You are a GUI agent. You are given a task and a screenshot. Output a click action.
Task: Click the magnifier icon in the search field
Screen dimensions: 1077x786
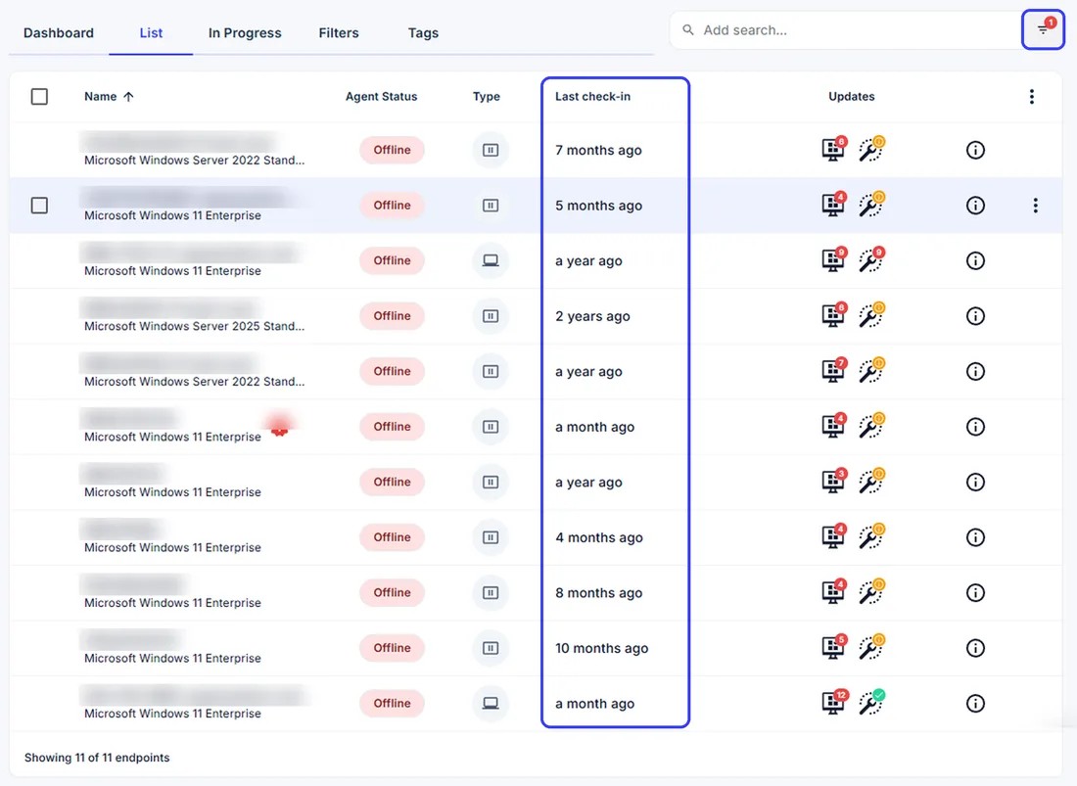pyautogui.click(x=687, y=30)
